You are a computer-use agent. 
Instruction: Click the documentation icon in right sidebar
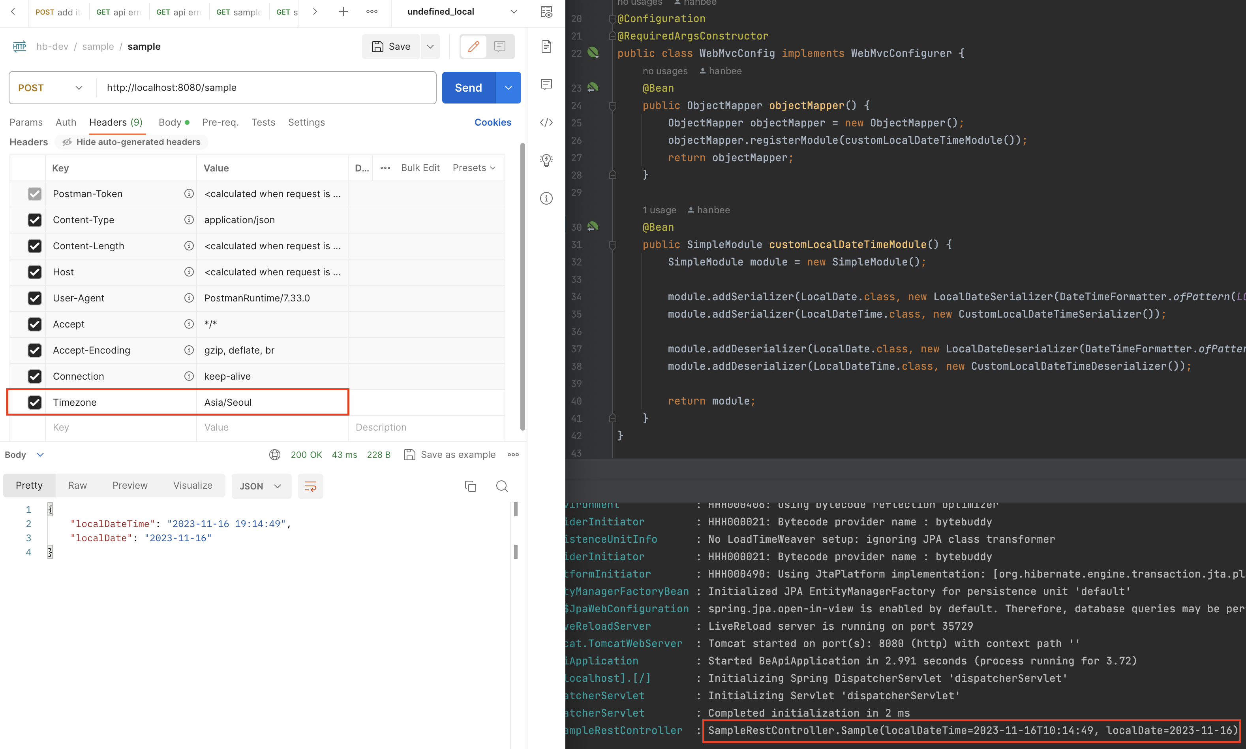point(546,47)
